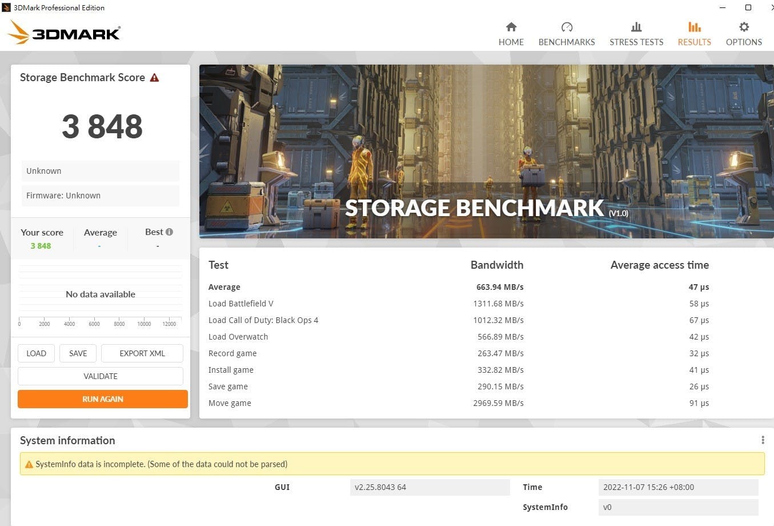Click the bandwidth value 1311.68 MB/s
Screen dimensions: 774x526
tap(498, 304)
